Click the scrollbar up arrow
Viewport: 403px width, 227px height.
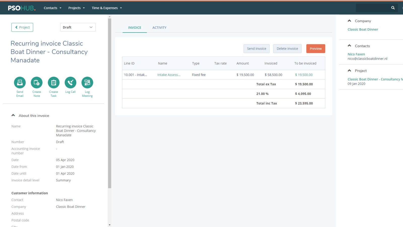click(x=109, y=17)
